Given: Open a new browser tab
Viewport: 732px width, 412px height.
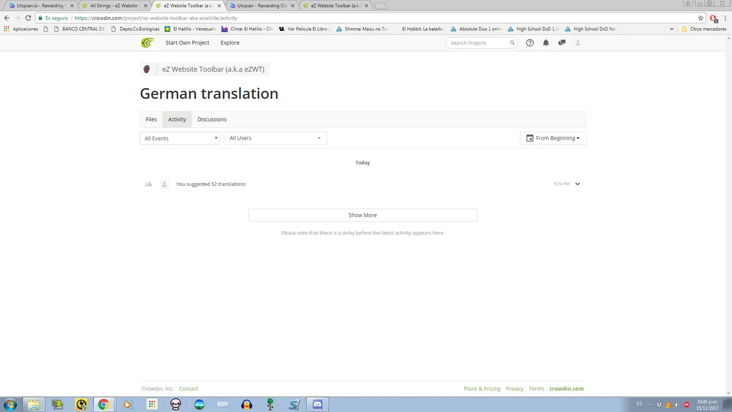Looking at the screenshot, I should tap(380, 6).
